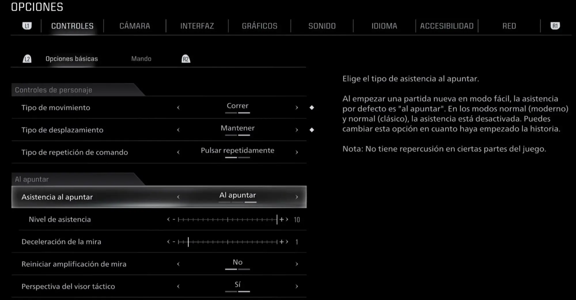The image size is (576, 300).
Task: Toggle Perspectiva del visor táctico left arrow
Action: pyautogui.click(x=178, y=286)
